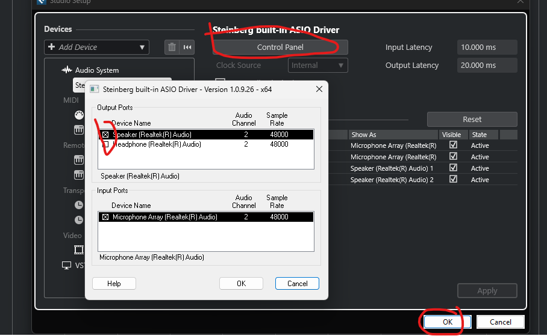
Task: Toggle Visible checkbox of second Microphone Array row
Action: (453, 156)
